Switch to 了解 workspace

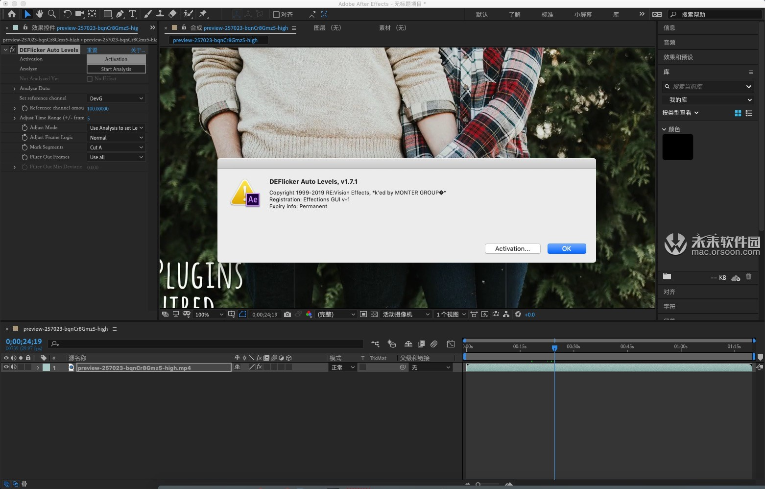click(515, 15)
